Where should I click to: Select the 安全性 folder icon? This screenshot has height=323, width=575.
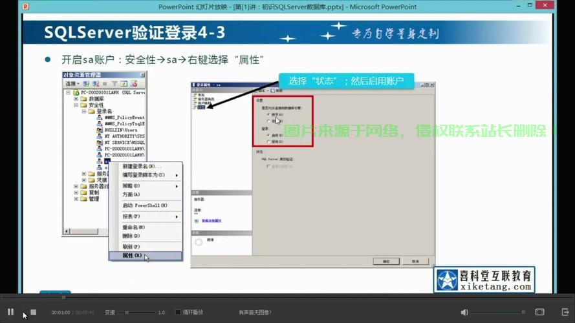(x=83, y=105)
